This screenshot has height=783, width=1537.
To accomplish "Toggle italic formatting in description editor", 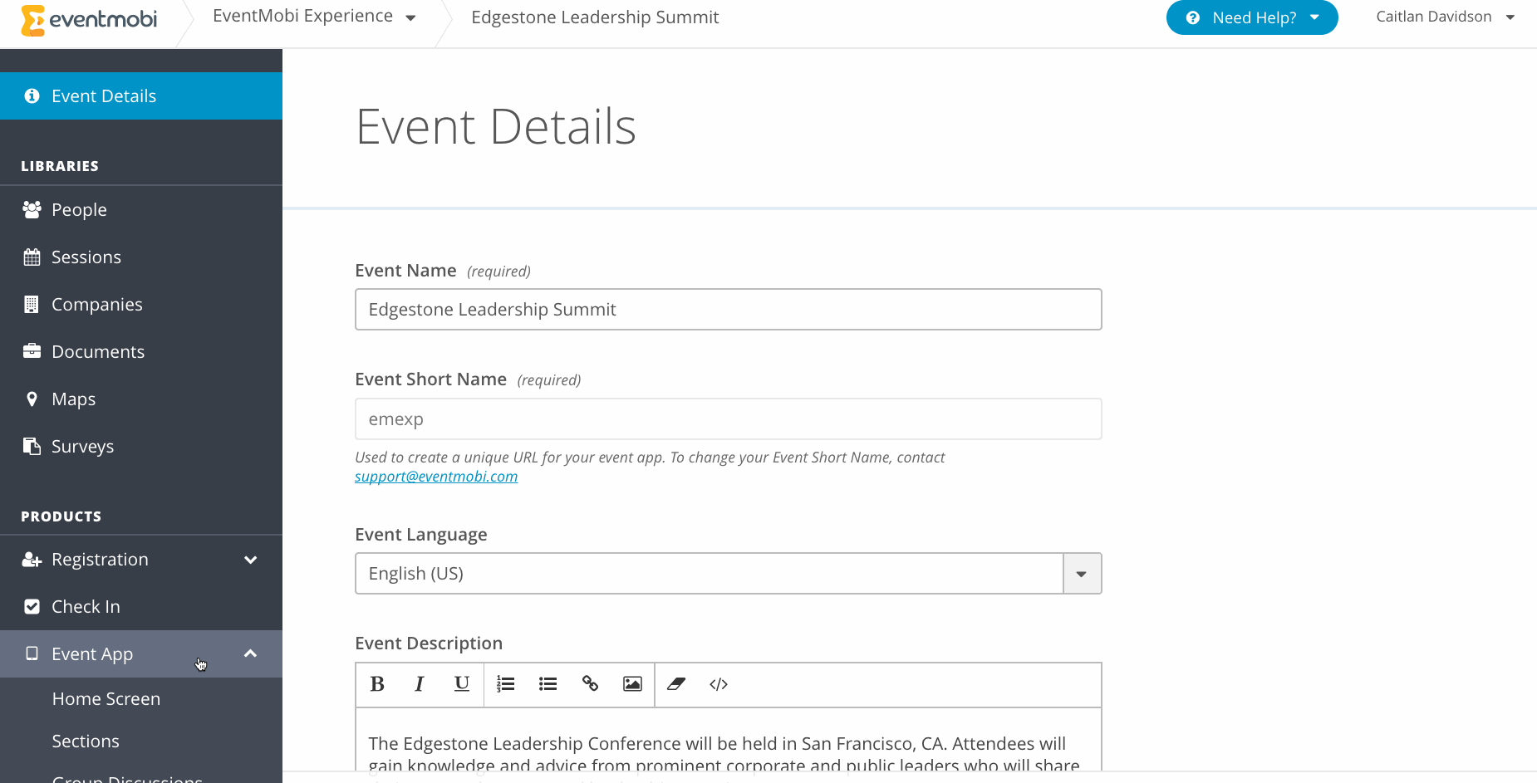I will [420, 684].
